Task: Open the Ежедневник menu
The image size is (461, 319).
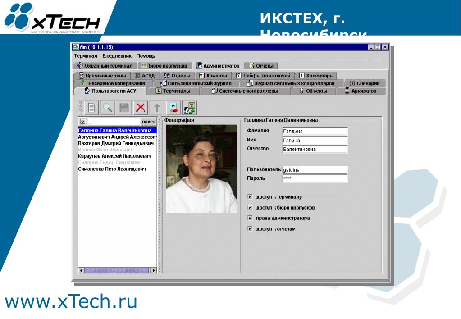Action: click(117, 56)
